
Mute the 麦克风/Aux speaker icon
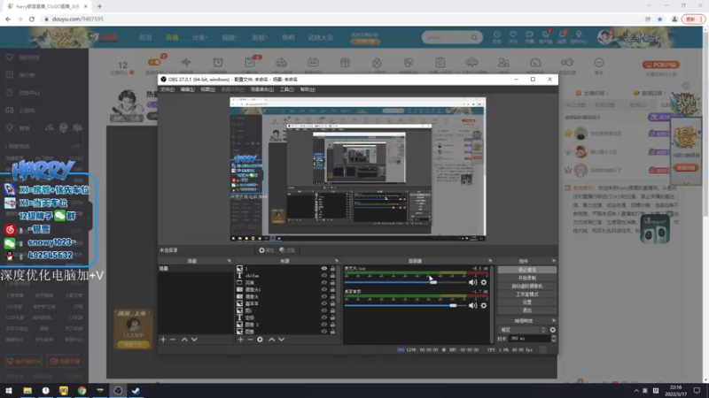pyautogui.click(x=473, y=282)
